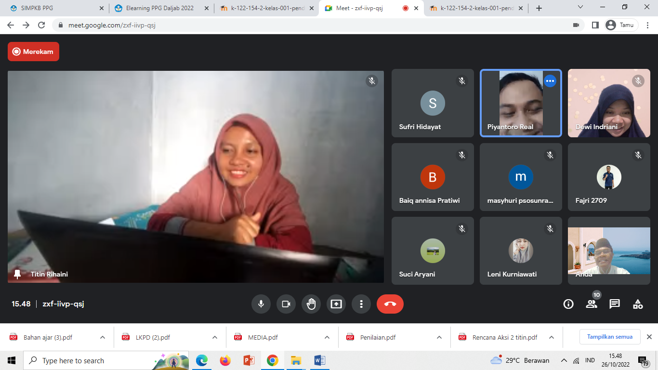Screen dimensions: 658x370
Task: Raise hand in the meeting
Action: 311,304
